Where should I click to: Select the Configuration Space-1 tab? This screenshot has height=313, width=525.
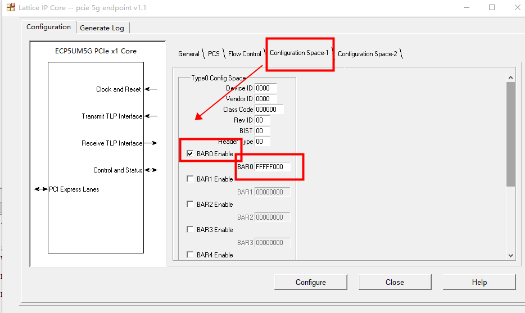coord(299,53)
